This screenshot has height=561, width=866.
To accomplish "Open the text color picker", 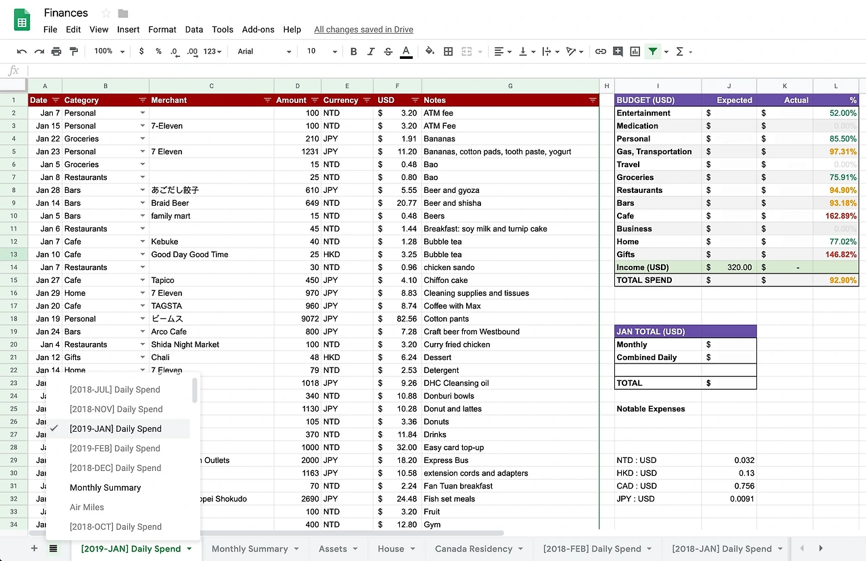I will coord(406,51).
